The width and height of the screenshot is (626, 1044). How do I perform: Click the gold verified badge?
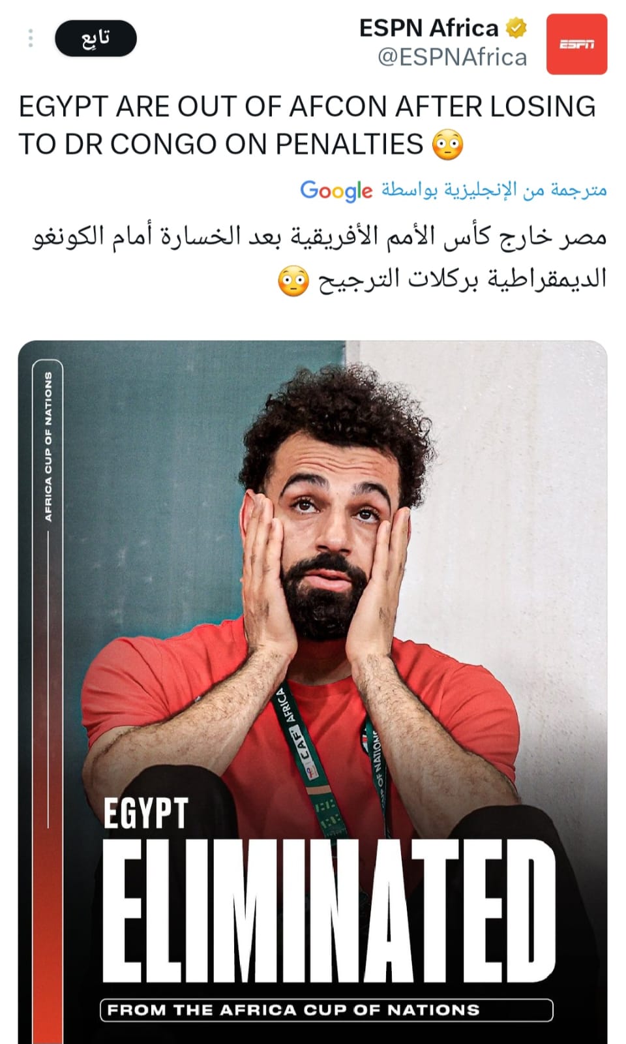(x=516, y=28)
